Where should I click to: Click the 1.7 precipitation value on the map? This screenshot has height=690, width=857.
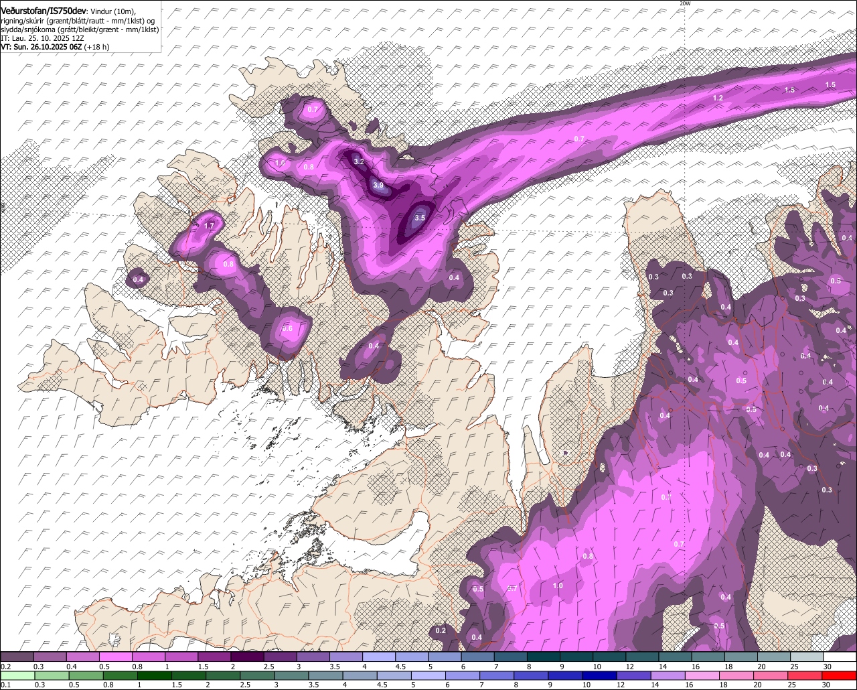coord(209,226)
